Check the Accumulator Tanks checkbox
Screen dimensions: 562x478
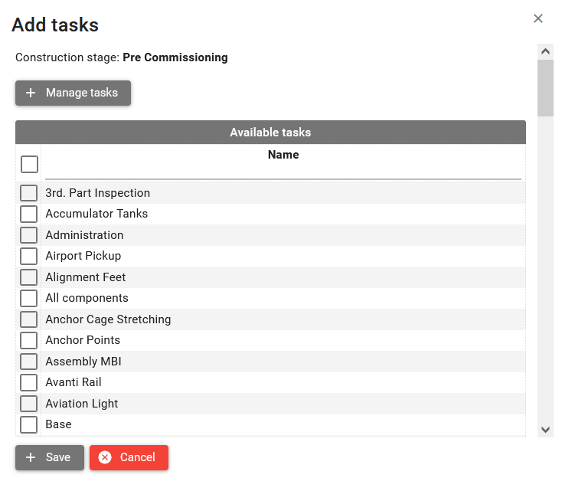tap(28, 214)
